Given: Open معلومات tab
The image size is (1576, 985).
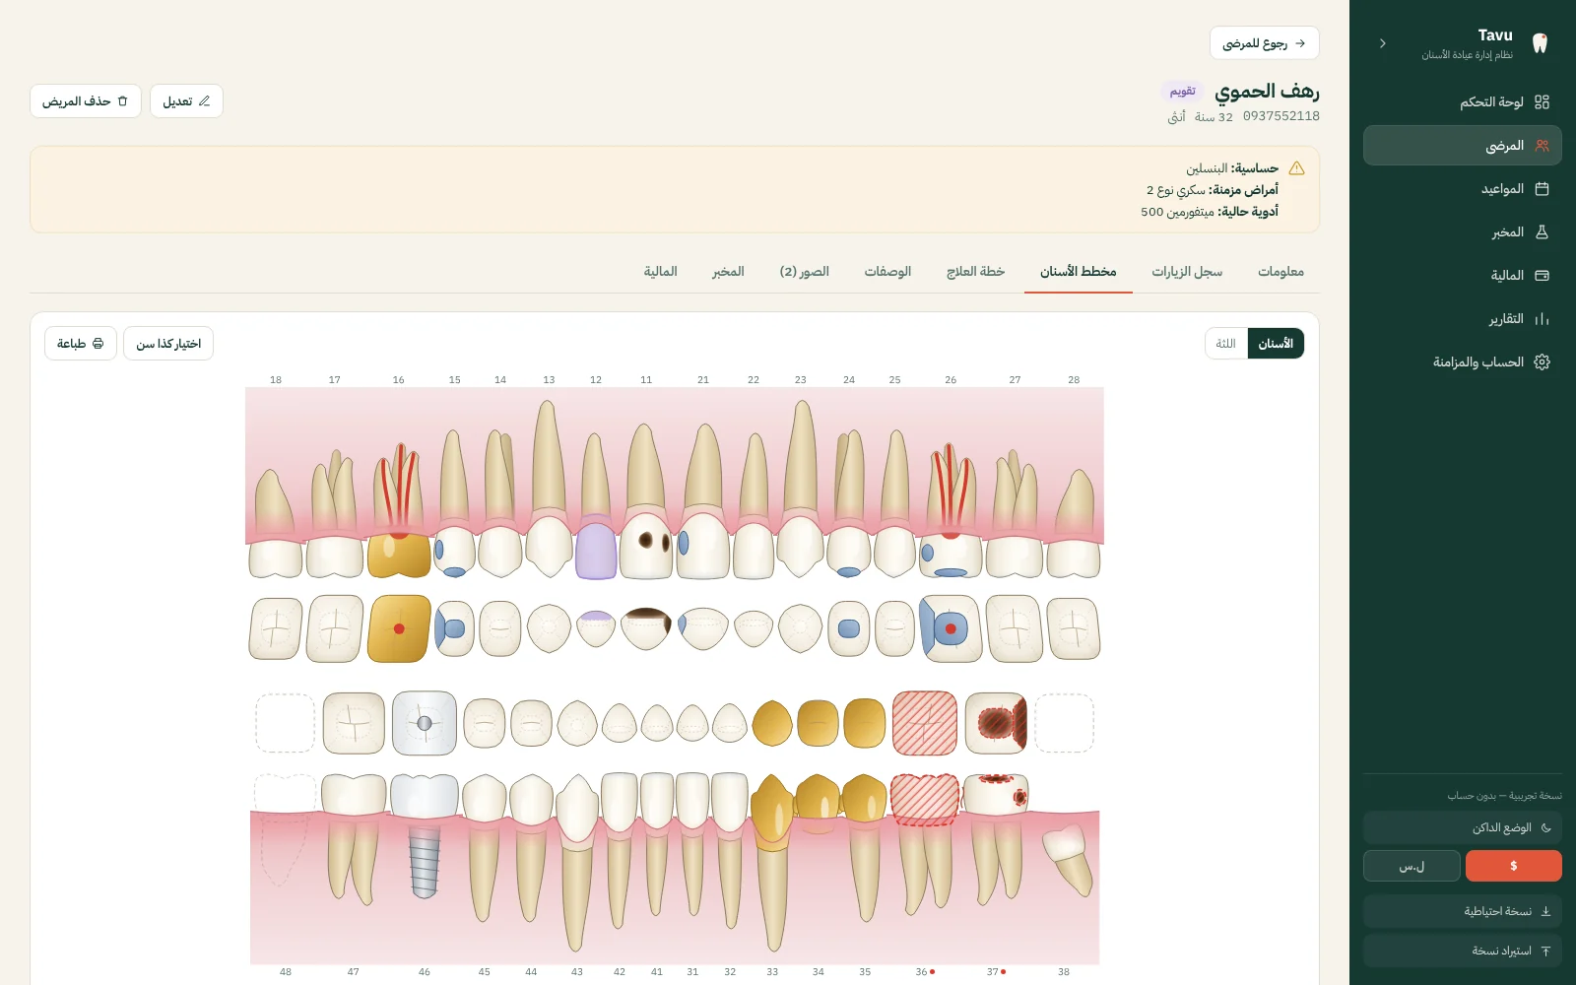Looking at the screenshot, I should click(x=1280, y=271).
